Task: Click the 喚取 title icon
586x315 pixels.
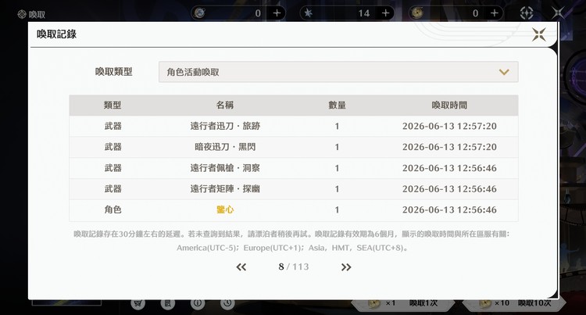Action: 22,14
